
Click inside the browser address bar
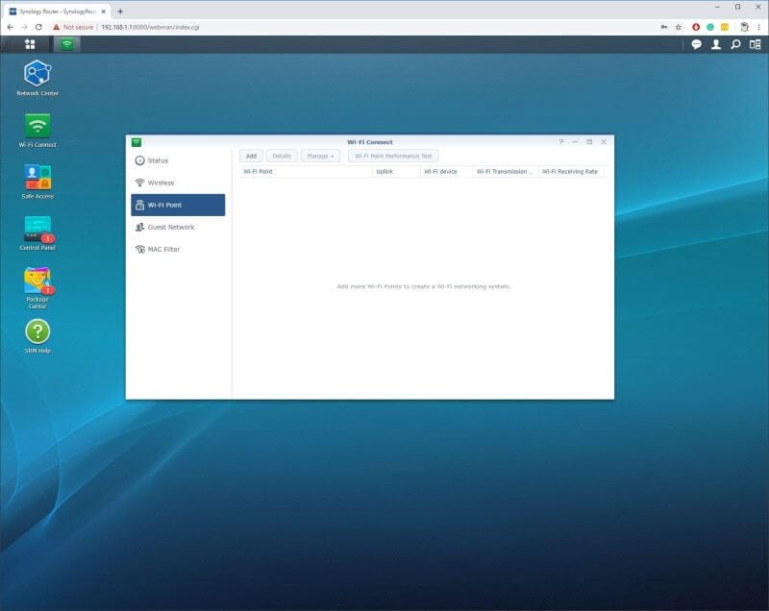[x=288, y=28]
